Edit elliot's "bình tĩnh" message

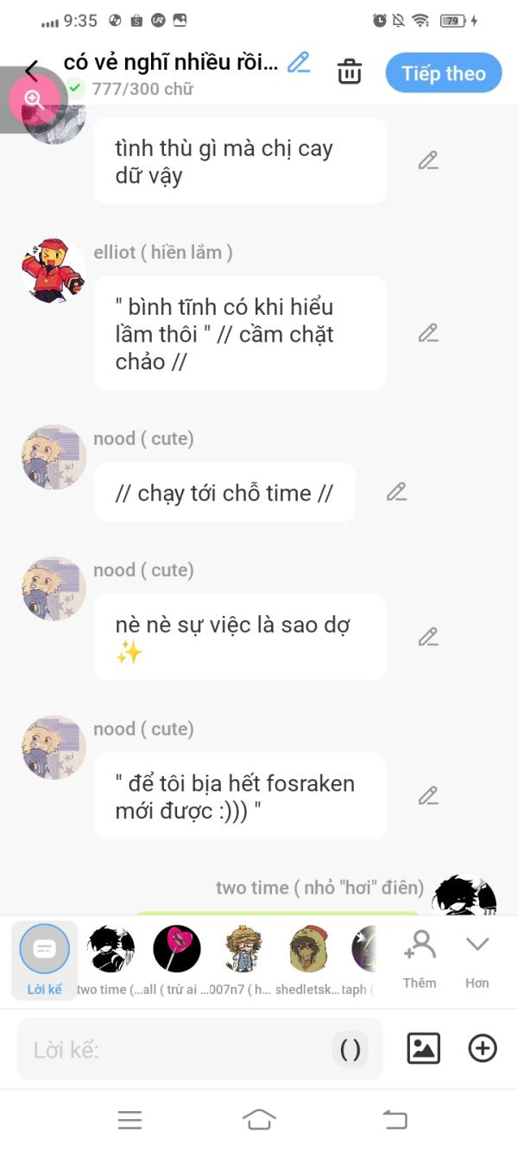click(428, 333)
